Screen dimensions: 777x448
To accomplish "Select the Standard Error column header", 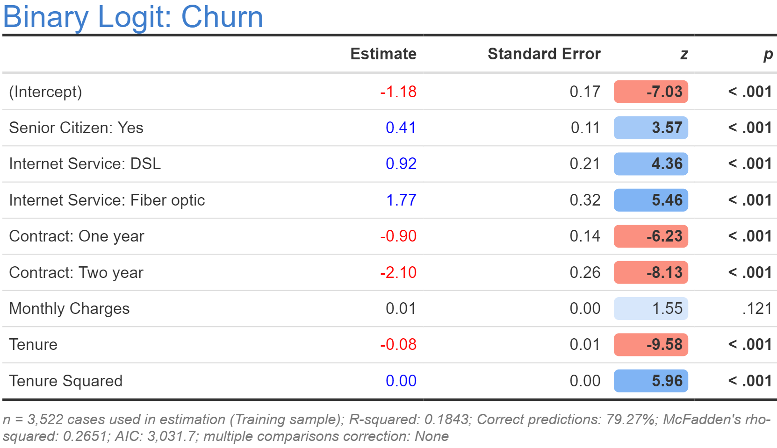I will click(x=544, y=54).
